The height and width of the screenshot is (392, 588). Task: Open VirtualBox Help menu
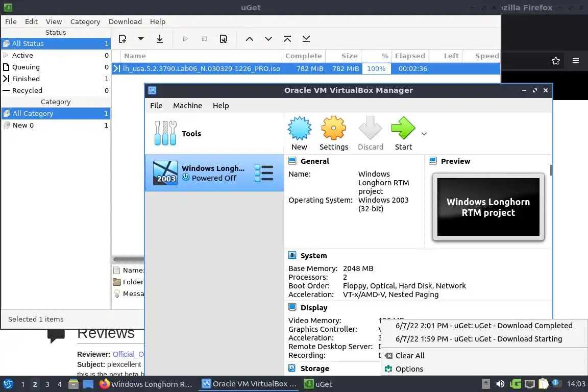[221, 106]
